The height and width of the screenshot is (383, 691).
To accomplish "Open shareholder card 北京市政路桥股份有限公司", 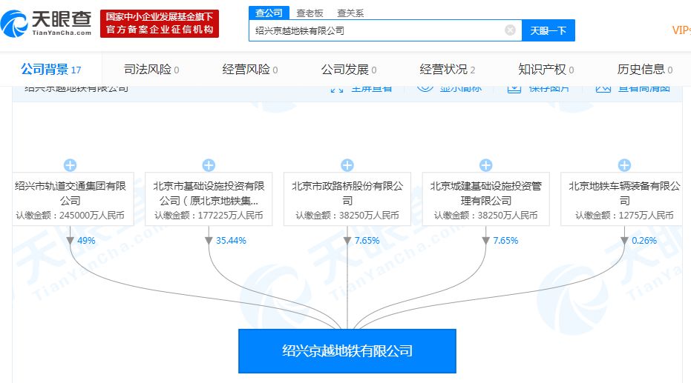I will pyautogui.click(x=347, y=199).
